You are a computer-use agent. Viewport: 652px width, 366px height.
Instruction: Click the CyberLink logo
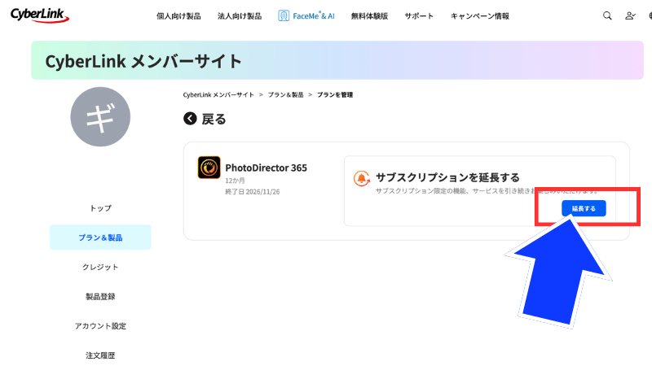(39, 15)
